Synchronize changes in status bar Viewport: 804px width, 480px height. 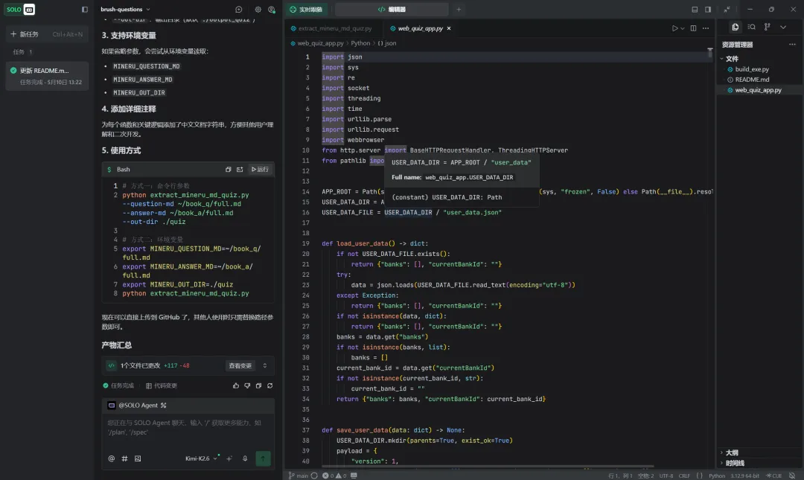314,476
